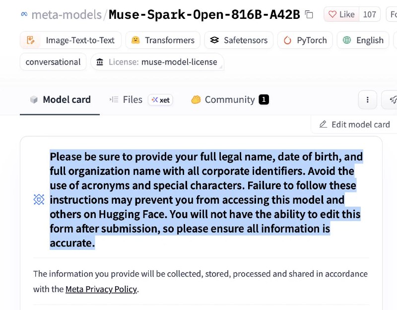The width and height of the screenshot is (397, 310).
Task: Click the gated-model shield icon beside notice
Action: (x=39, y=200)
